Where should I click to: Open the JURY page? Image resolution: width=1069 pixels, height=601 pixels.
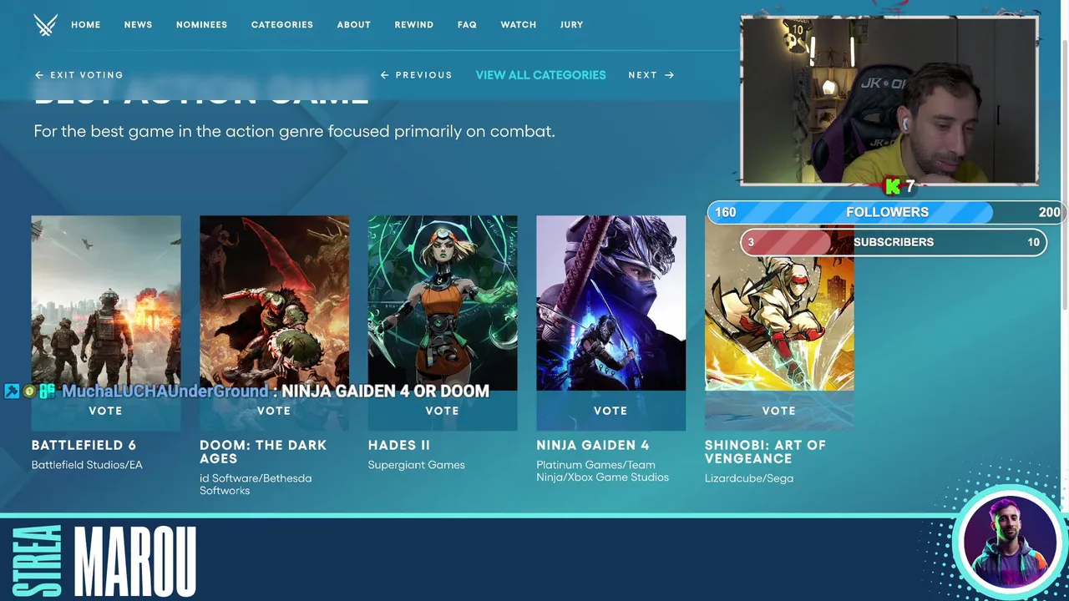coord(572,25)
